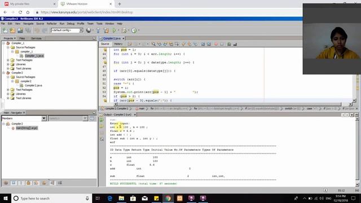This screenshot has width=361, height=203.
Task: Select Compiler_1.java in project tree
Action: coord(34,56)
